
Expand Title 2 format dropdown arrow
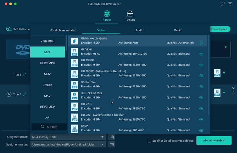point(224,92)
